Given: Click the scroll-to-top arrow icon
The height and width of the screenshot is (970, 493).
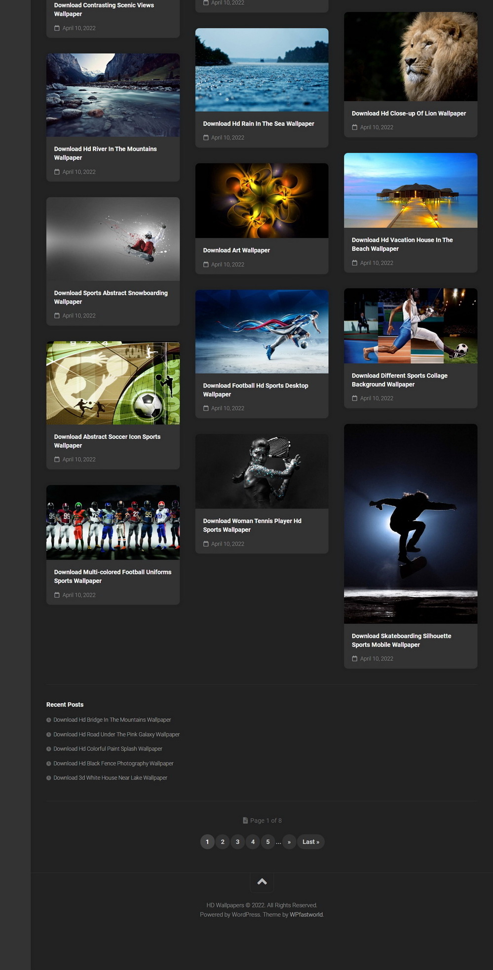Looking at the screenshot, I should [x=262, y=882].
